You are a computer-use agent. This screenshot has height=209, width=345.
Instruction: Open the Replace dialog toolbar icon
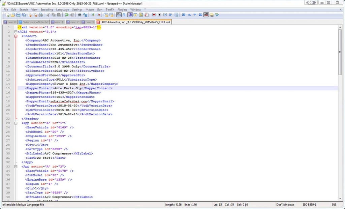pyautogui.click(x=85, y=15)
